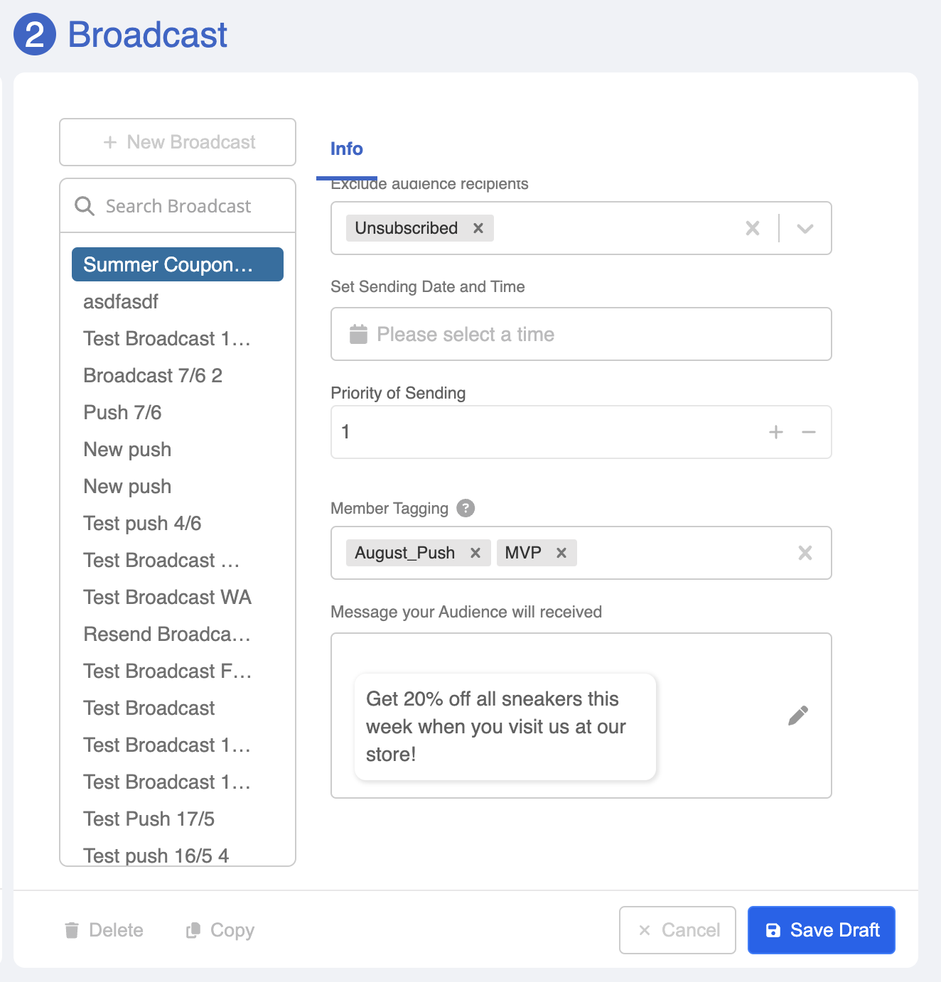941x982 pixels.
Task: Click the Member Tagging help icon
Action: pyautogui.click(x=466, y=508)
